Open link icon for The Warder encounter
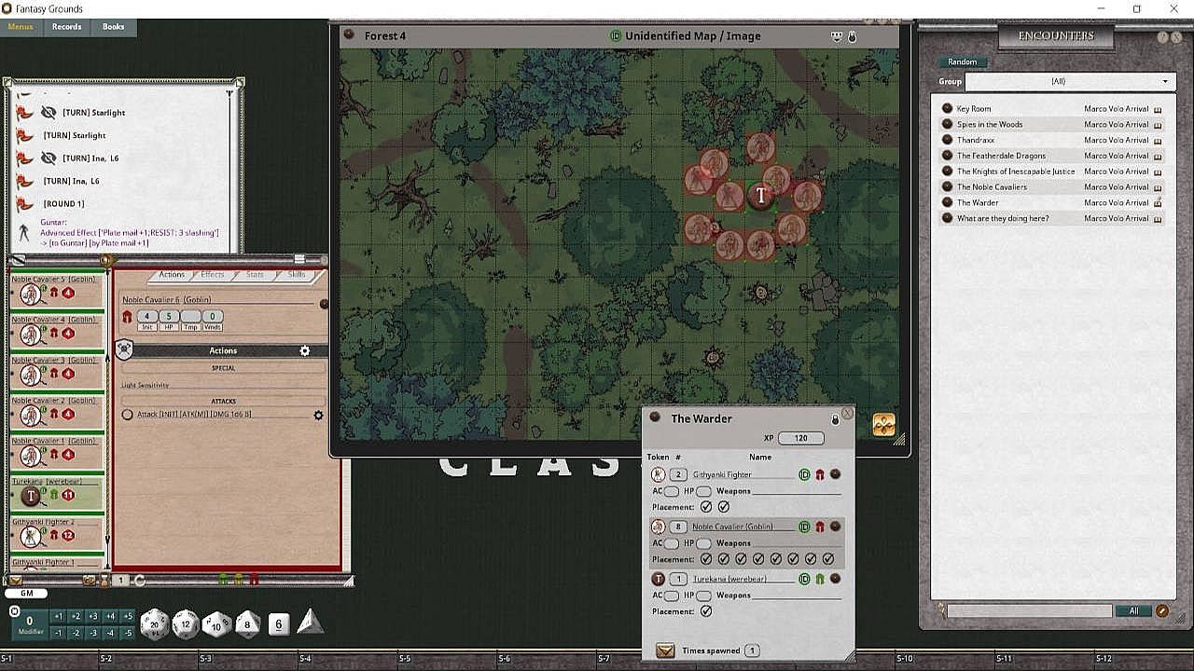 click(947, 202)
